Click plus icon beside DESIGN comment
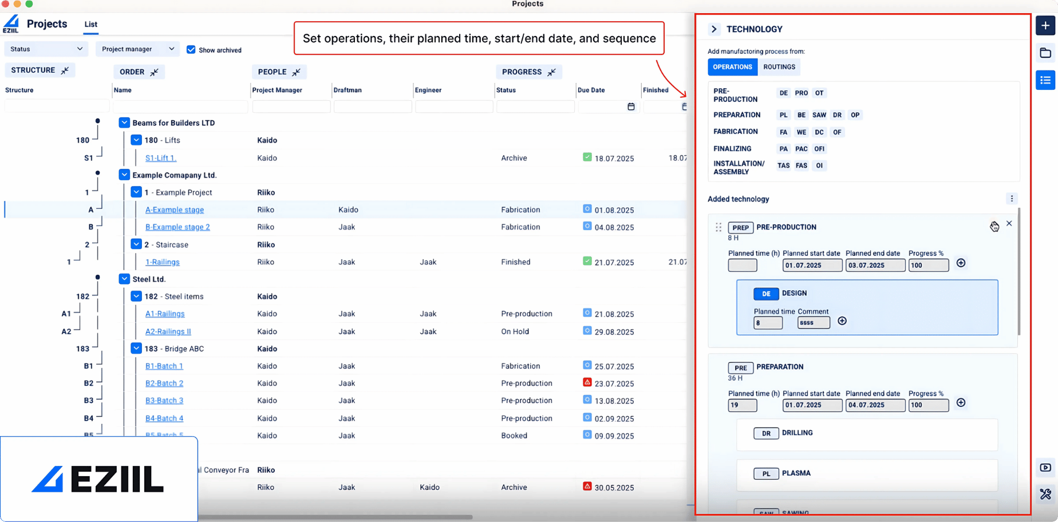The image size is (1058, 522). point(842,321)
